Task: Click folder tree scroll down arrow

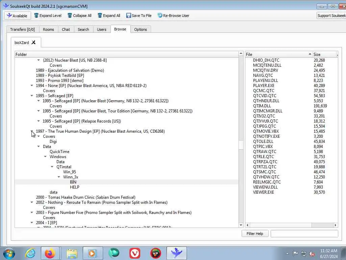Action: pos(241,225)
